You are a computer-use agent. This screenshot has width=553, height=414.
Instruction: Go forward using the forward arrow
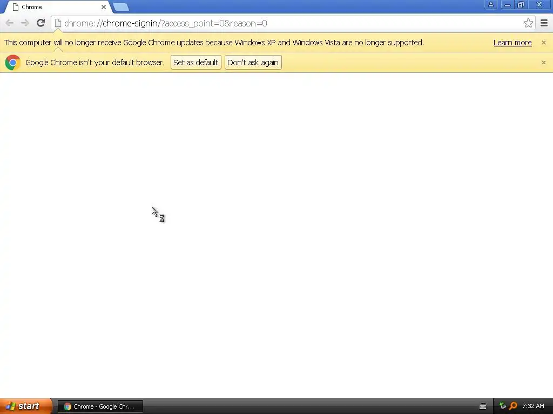click(x=25, y=23)
